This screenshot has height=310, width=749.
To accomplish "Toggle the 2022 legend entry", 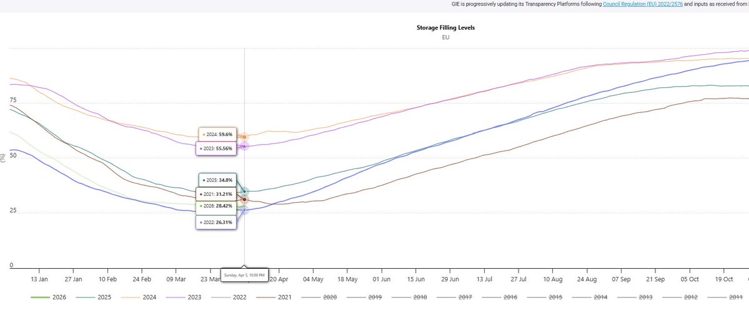I will coord(229,297).
